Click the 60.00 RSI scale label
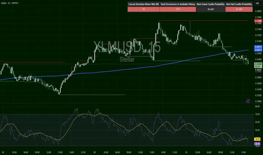 pyautogui.click(x=257, y=122)
